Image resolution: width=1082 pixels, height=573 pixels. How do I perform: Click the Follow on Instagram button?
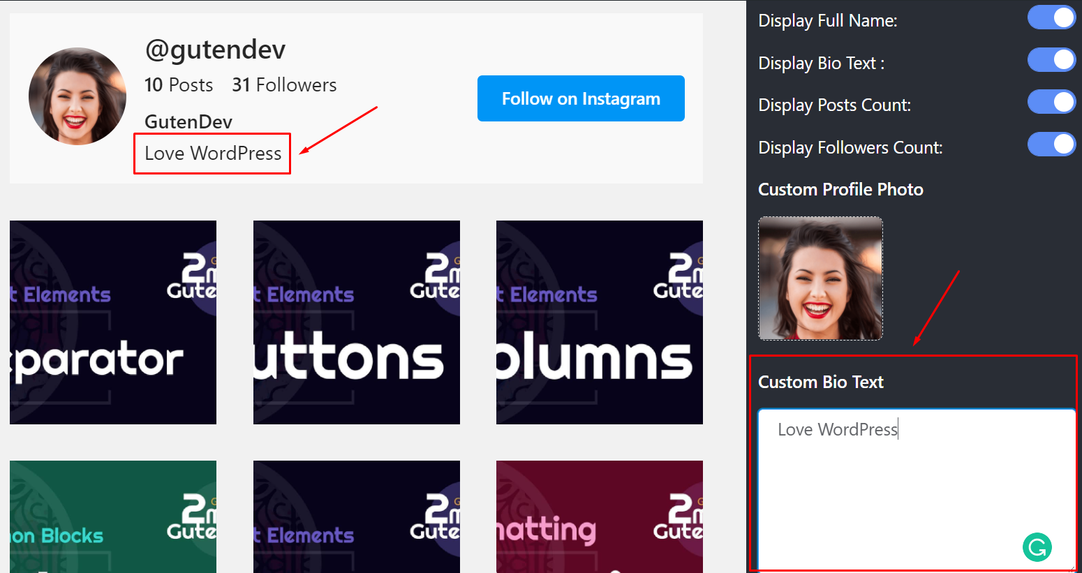click(x=581, y=98)
